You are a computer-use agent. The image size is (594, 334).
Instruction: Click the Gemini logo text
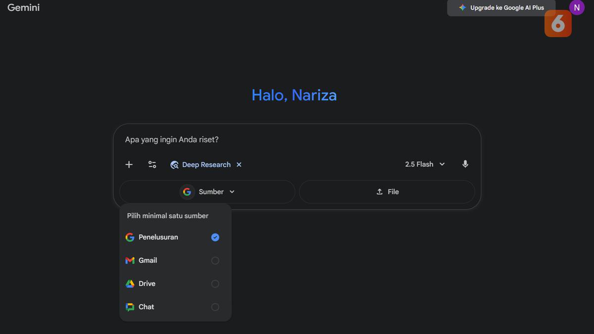pyautogui.click(x=23, y=7)
